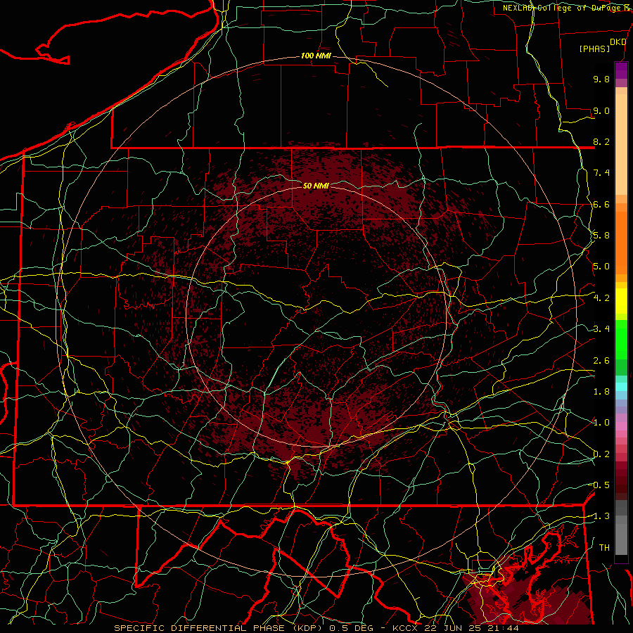
Task: Click the -0.5 value on the KDP scale
Action: pos(599,485)
